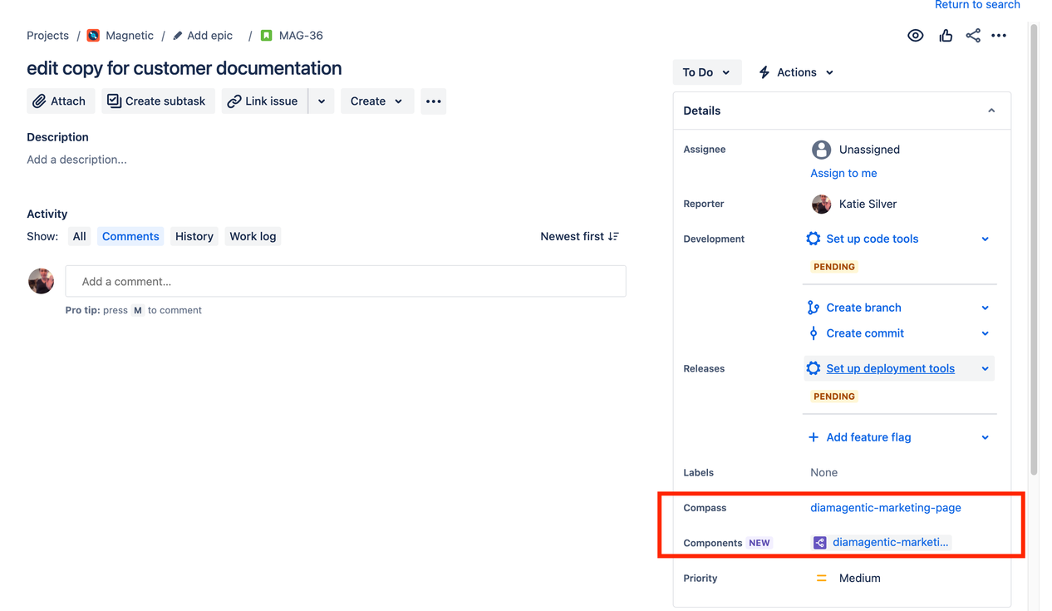Open the toolbar ellipsis next to Create
This screenshot has width=1052, height=611.
tap(433, 101)
